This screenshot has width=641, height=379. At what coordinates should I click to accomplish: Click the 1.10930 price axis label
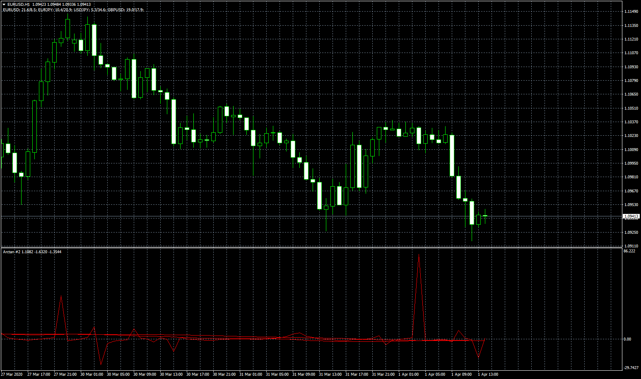(x=631, y=67)
